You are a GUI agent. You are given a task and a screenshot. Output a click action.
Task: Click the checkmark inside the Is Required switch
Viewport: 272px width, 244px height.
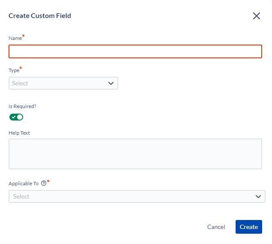coord(14,117)
